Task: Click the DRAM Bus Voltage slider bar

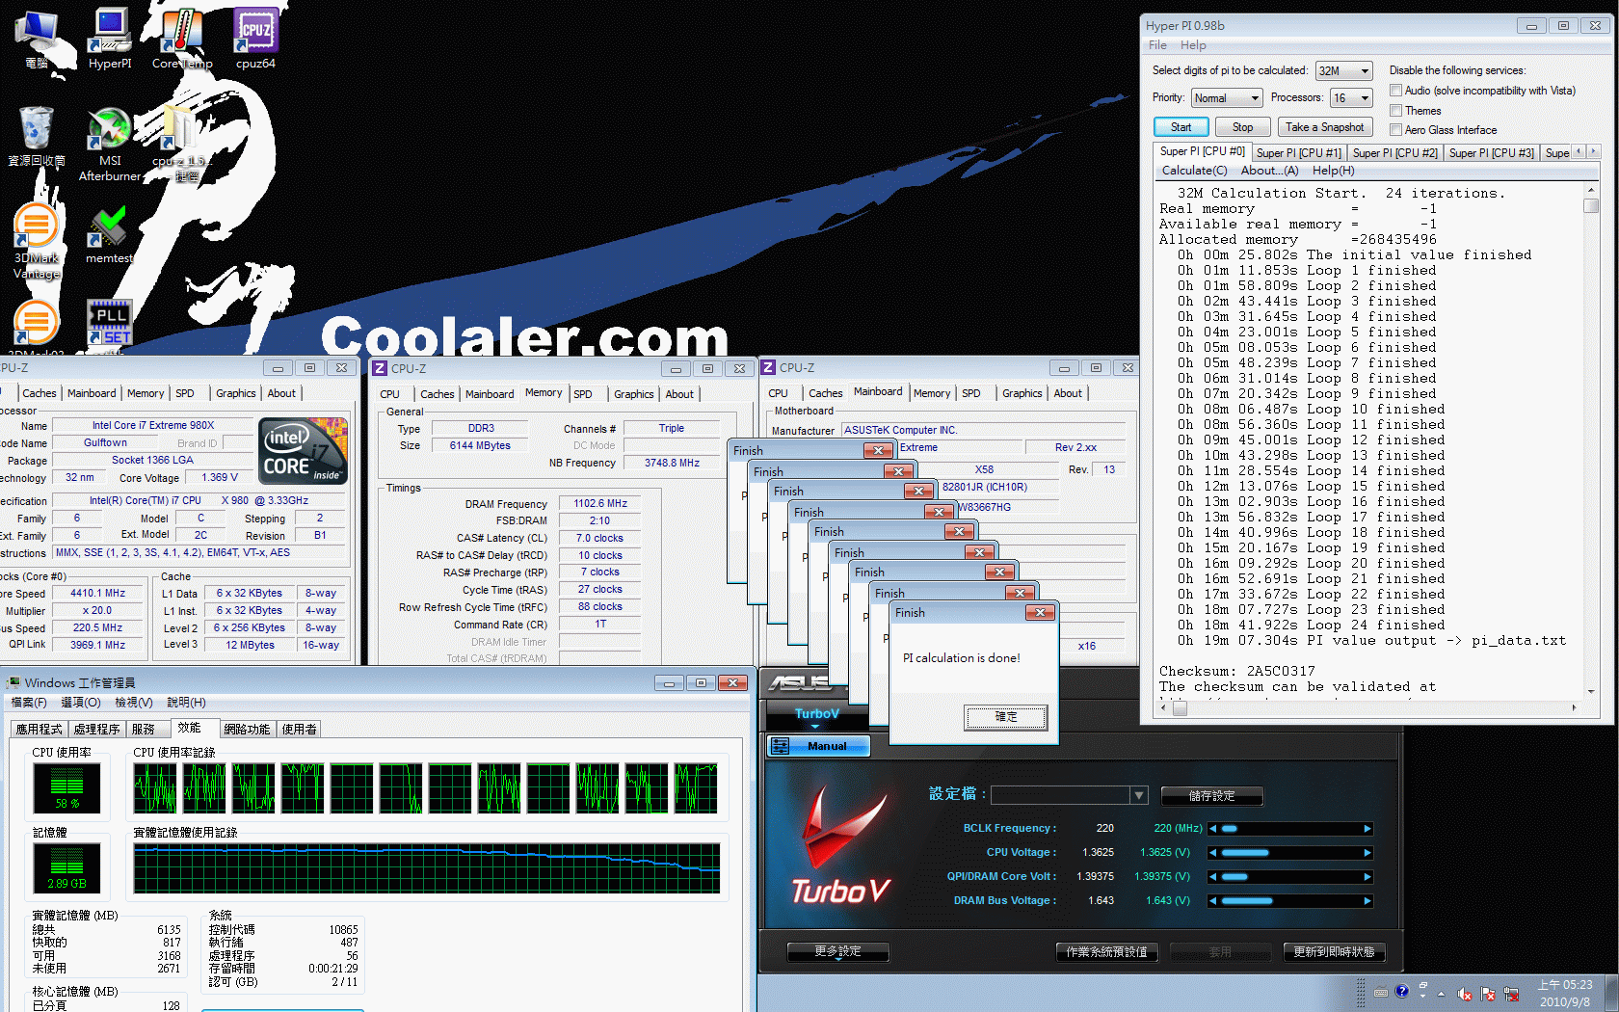Action: click(x=1290, y=901)
